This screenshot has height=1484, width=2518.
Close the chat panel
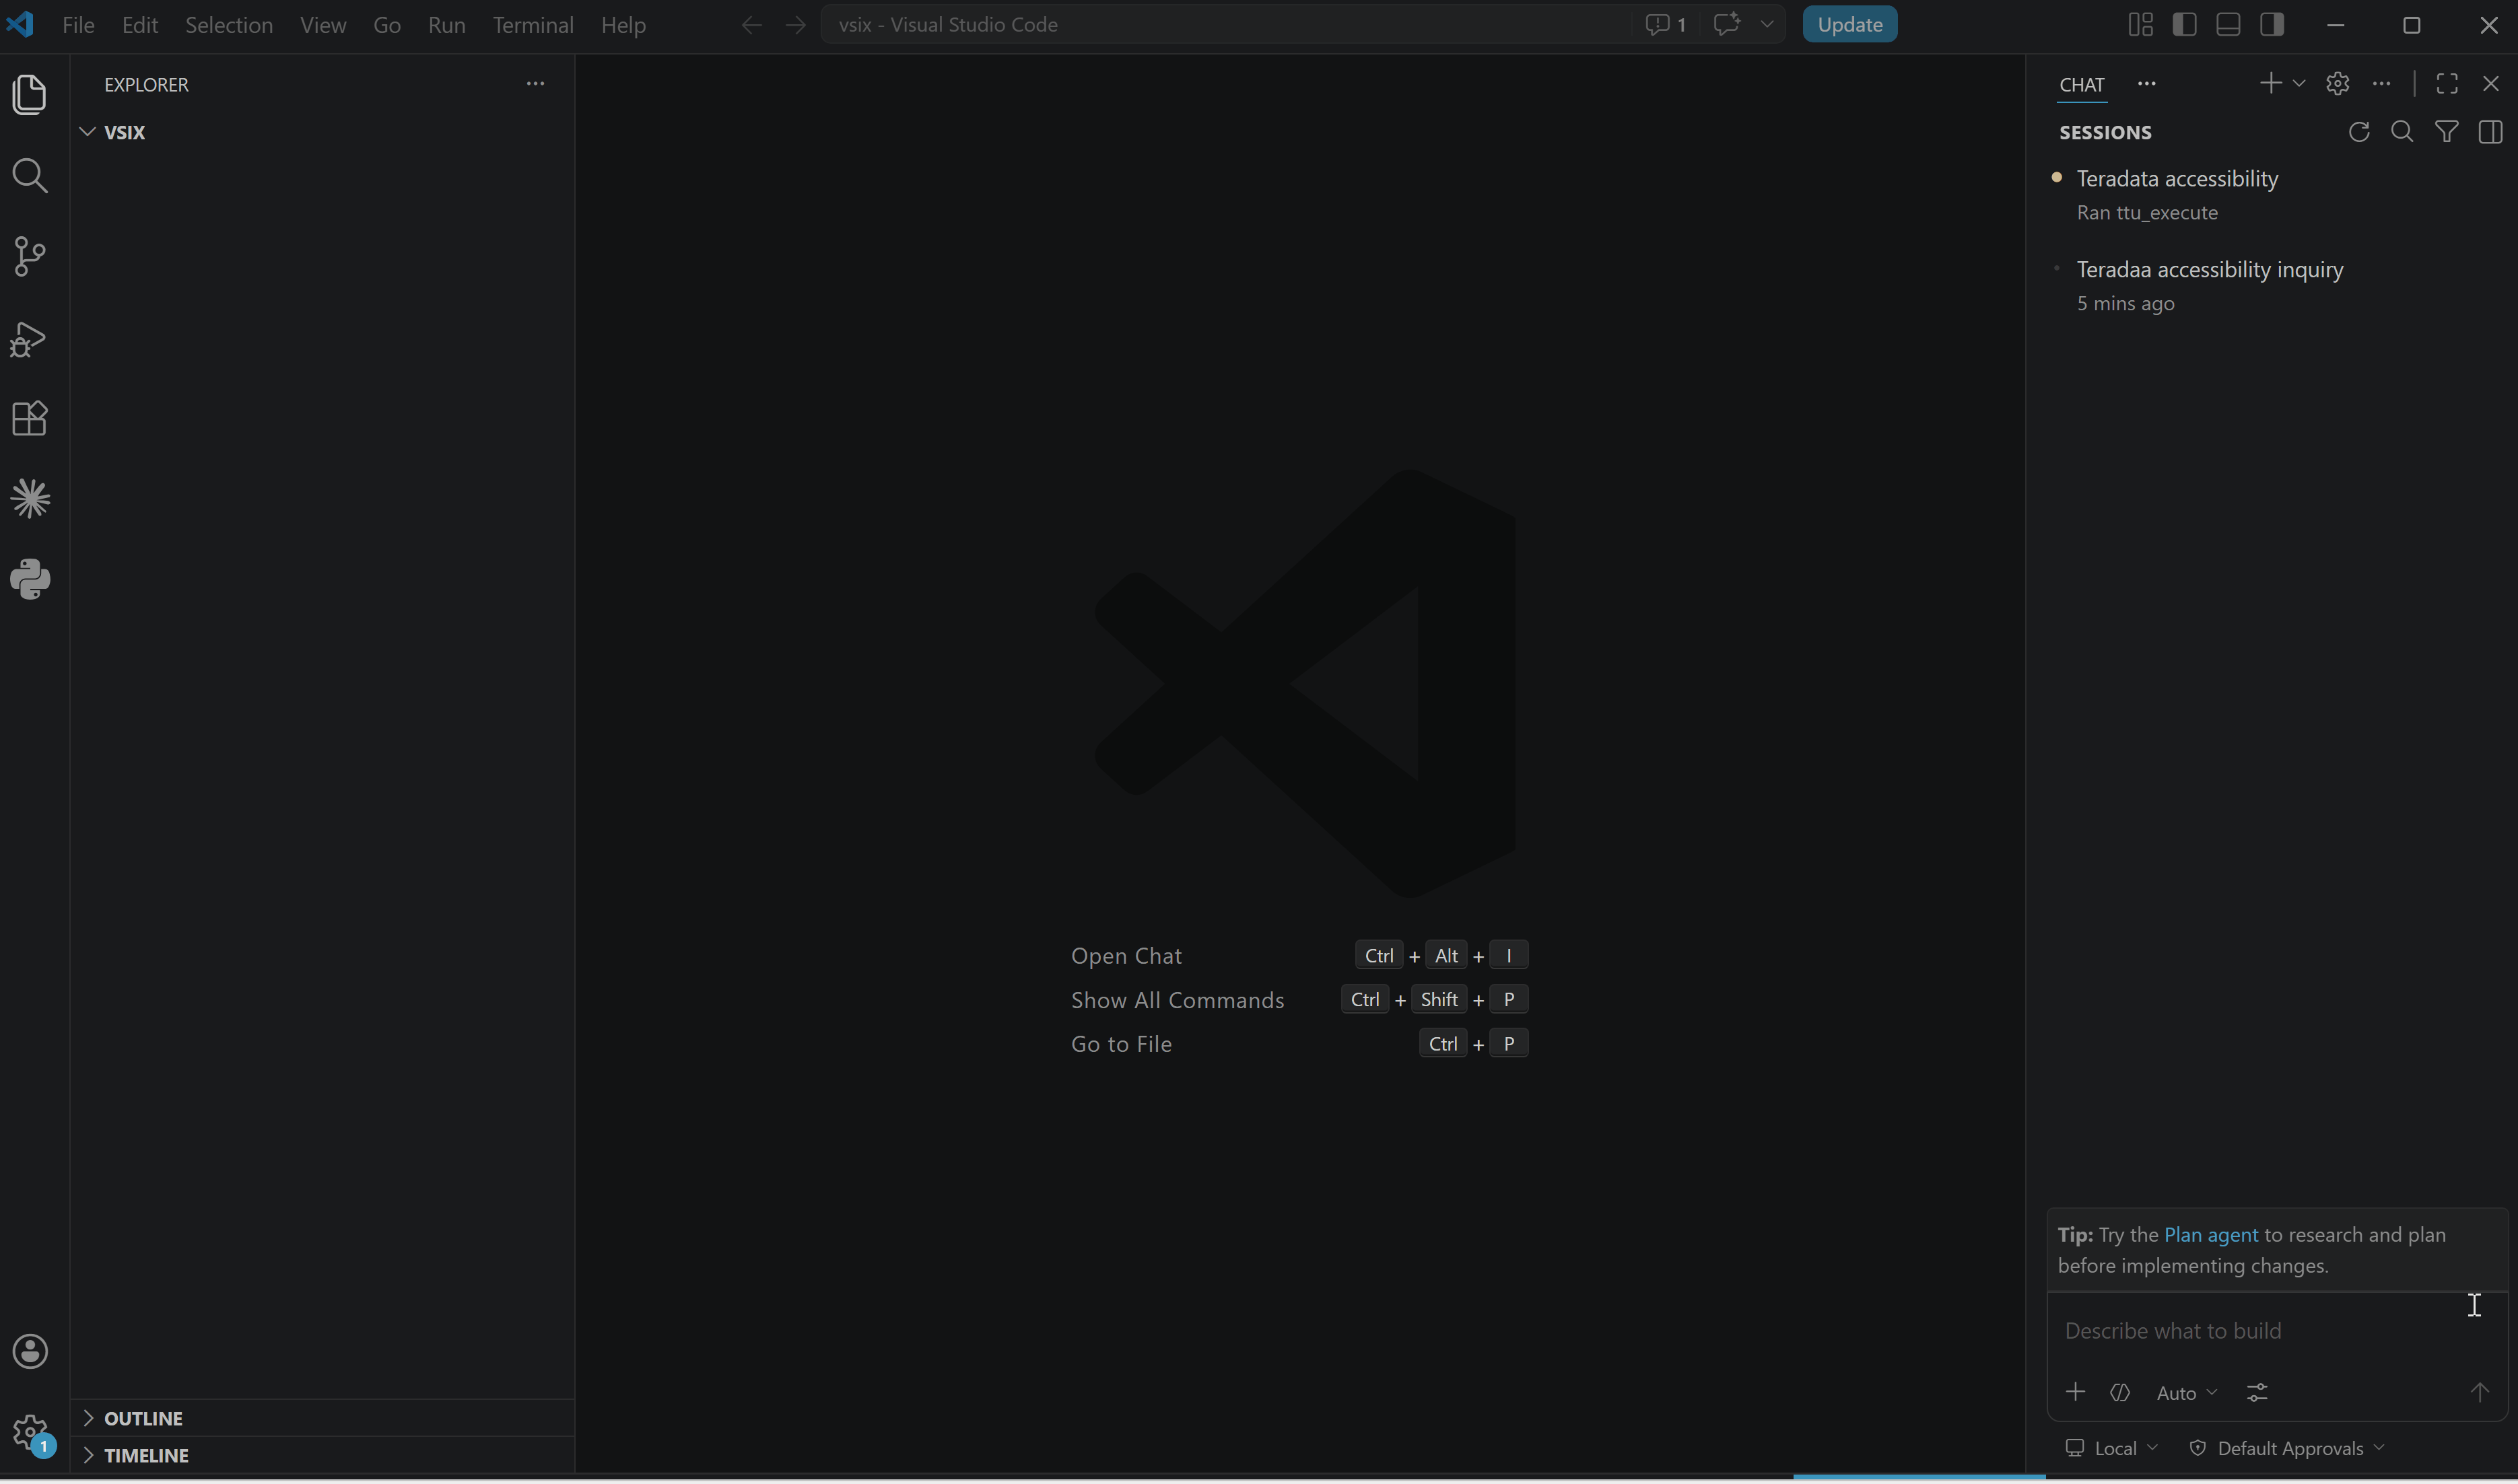click(2490, 83)
